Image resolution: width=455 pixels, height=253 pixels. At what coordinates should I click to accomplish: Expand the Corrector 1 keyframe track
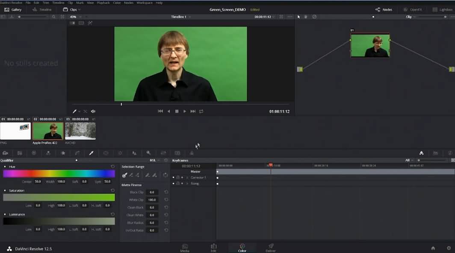187,177
